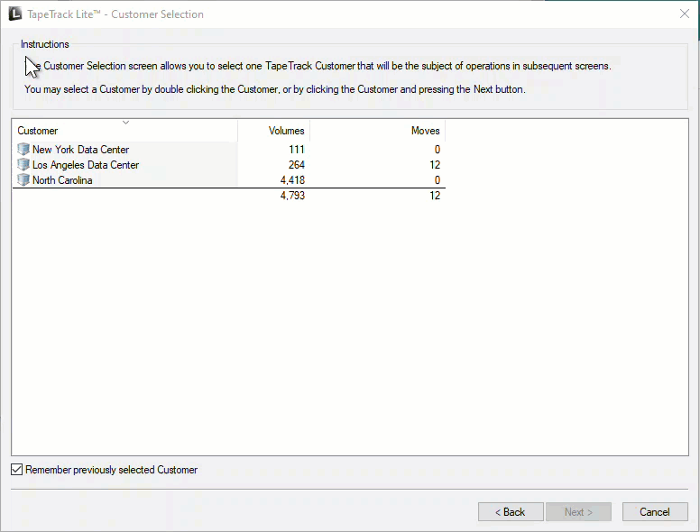
Task: Click the 4,793 total volumes value
Action: (292, 196)
